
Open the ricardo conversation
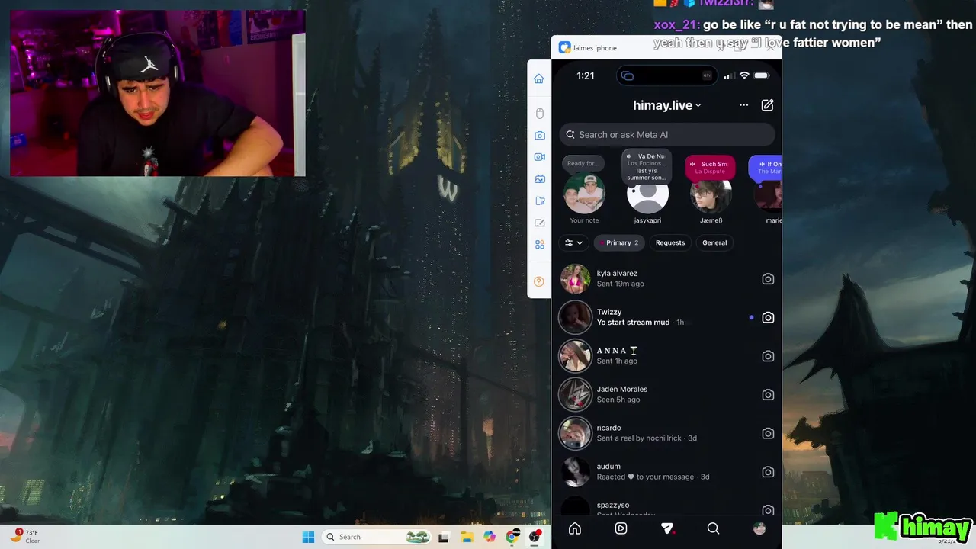(666, 433)
